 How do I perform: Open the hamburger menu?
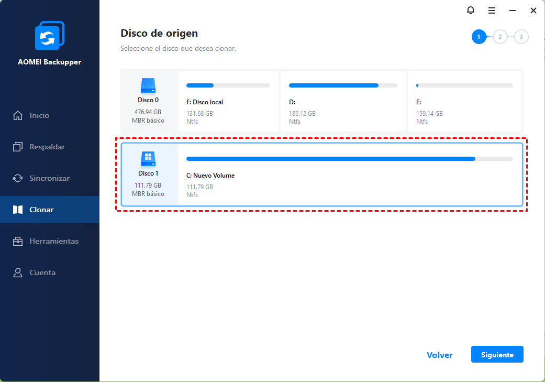click(491, 10)
